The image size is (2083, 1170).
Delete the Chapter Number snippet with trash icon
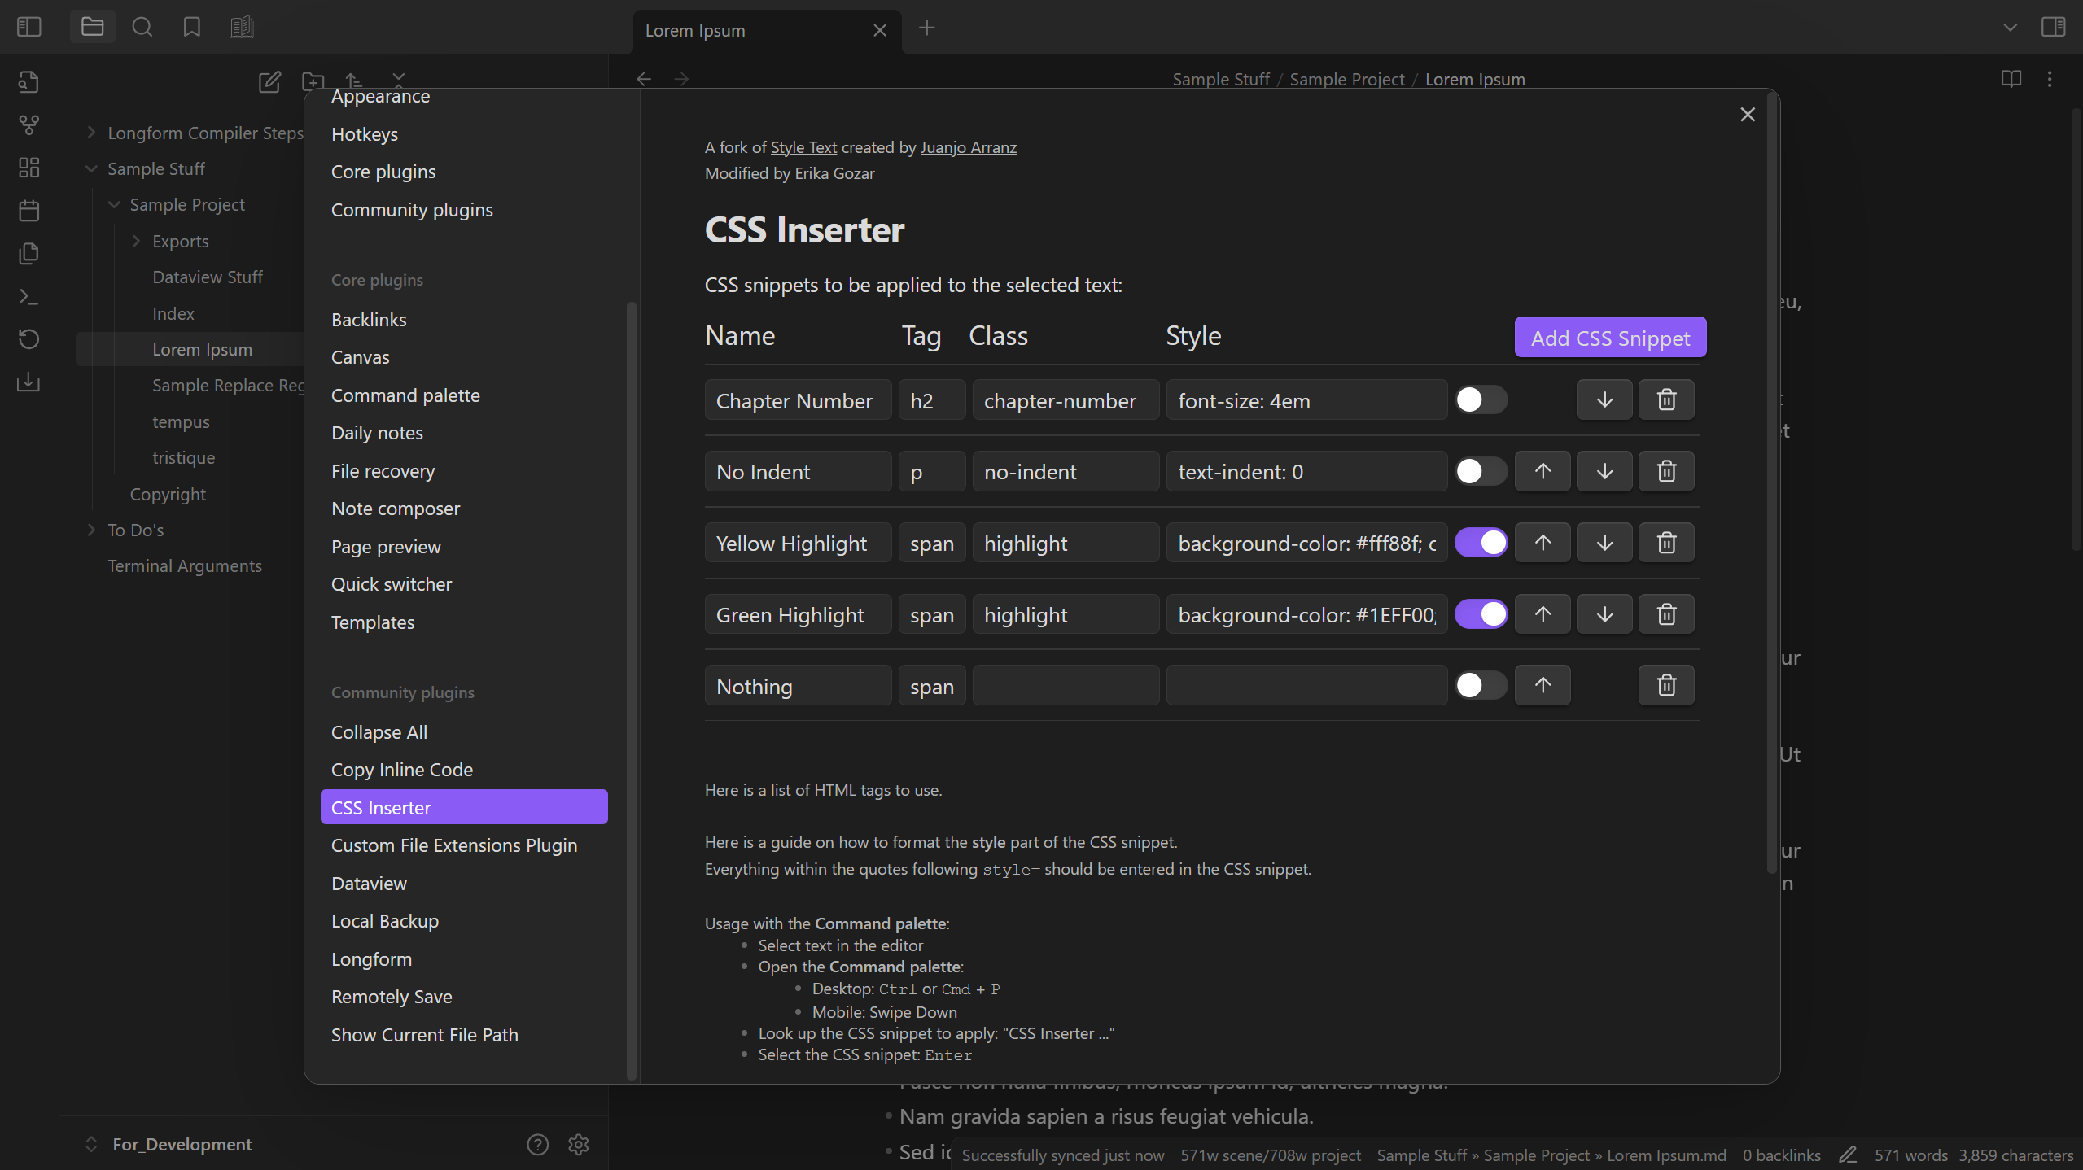1666,399
